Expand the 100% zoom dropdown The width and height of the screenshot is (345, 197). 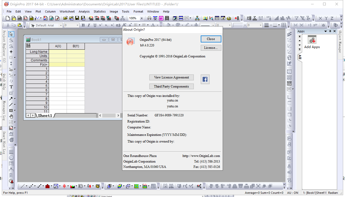coord(142,18)
